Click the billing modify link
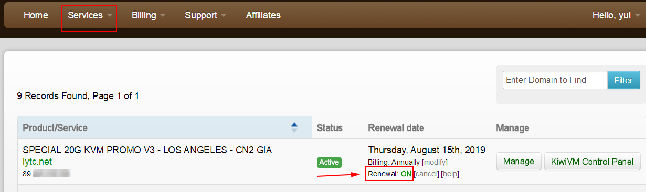The width and height of the screenshot is (646, 192). click(x=435, y=163)
